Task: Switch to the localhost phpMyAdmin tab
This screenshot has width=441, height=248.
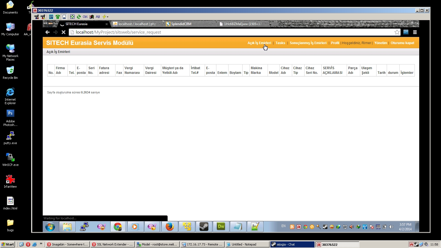Action: click(137, 24)
